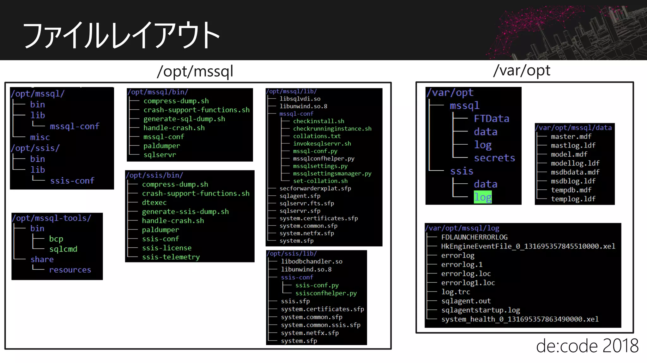
Task: Select the highlighted green log folder under ssis
Action: point(483,197)
